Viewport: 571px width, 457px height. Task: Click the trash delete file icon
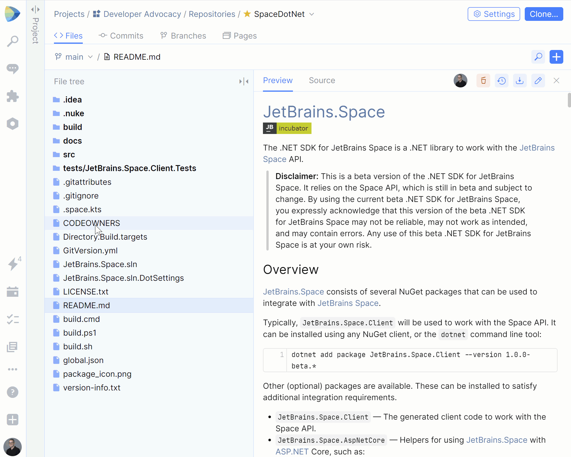483,81
